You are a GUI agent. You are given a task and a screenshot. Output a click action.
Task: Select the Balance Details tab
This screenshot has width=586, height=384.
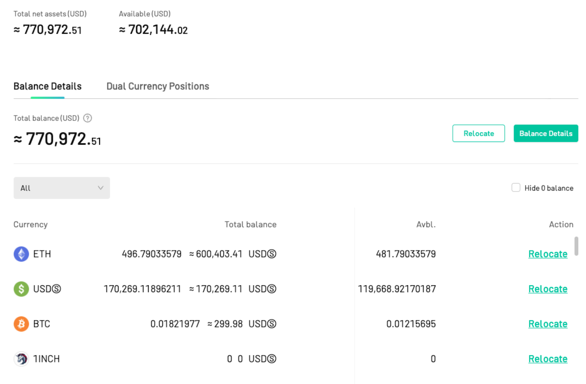point(48,86)
